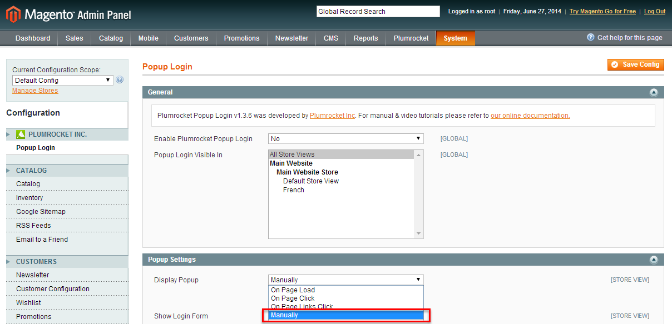Click inside the Global Record Search field
The height and width of the screenshot is (324, 672).
(x=378, y=11)
